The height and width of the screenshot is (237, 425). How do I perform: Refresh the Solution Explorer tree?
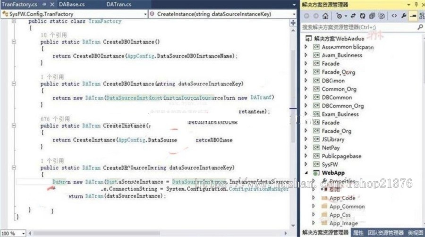362,16
